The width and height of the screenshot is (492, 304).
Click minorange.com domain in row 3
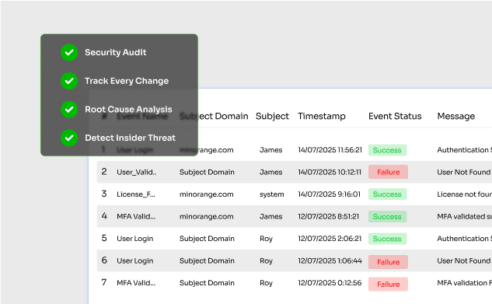tap(207, 194)
